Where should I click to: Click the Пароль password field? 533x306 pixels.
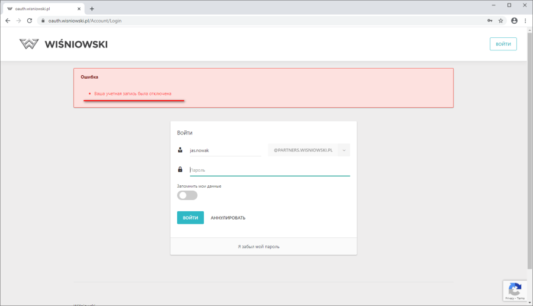click(x=269, y=170)
